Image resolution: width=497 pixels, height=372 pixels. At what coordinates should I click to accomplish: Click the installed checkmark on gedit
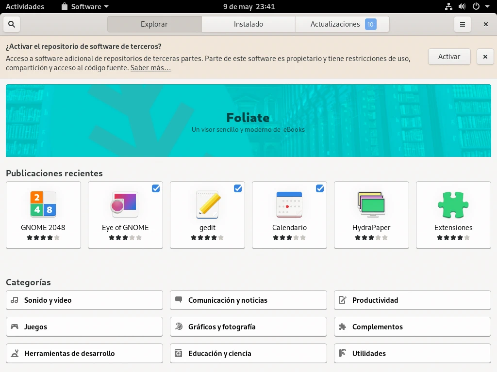pos(238,188)
